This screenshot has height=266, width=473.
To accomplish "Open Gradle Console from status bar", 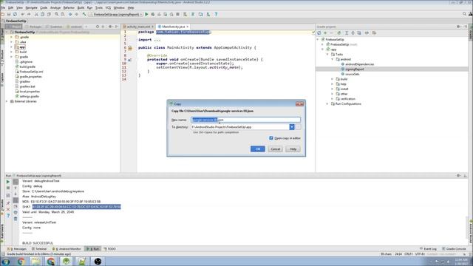I will (x=454, y=249).
